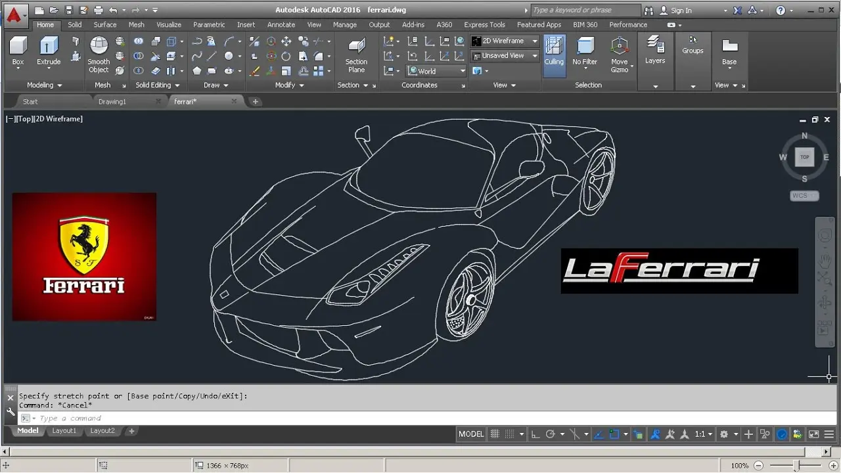The width and height of the screenshot is (841, 473).
Task: Close the ferrari* drawing tab
Action: [x=234, y=101]
